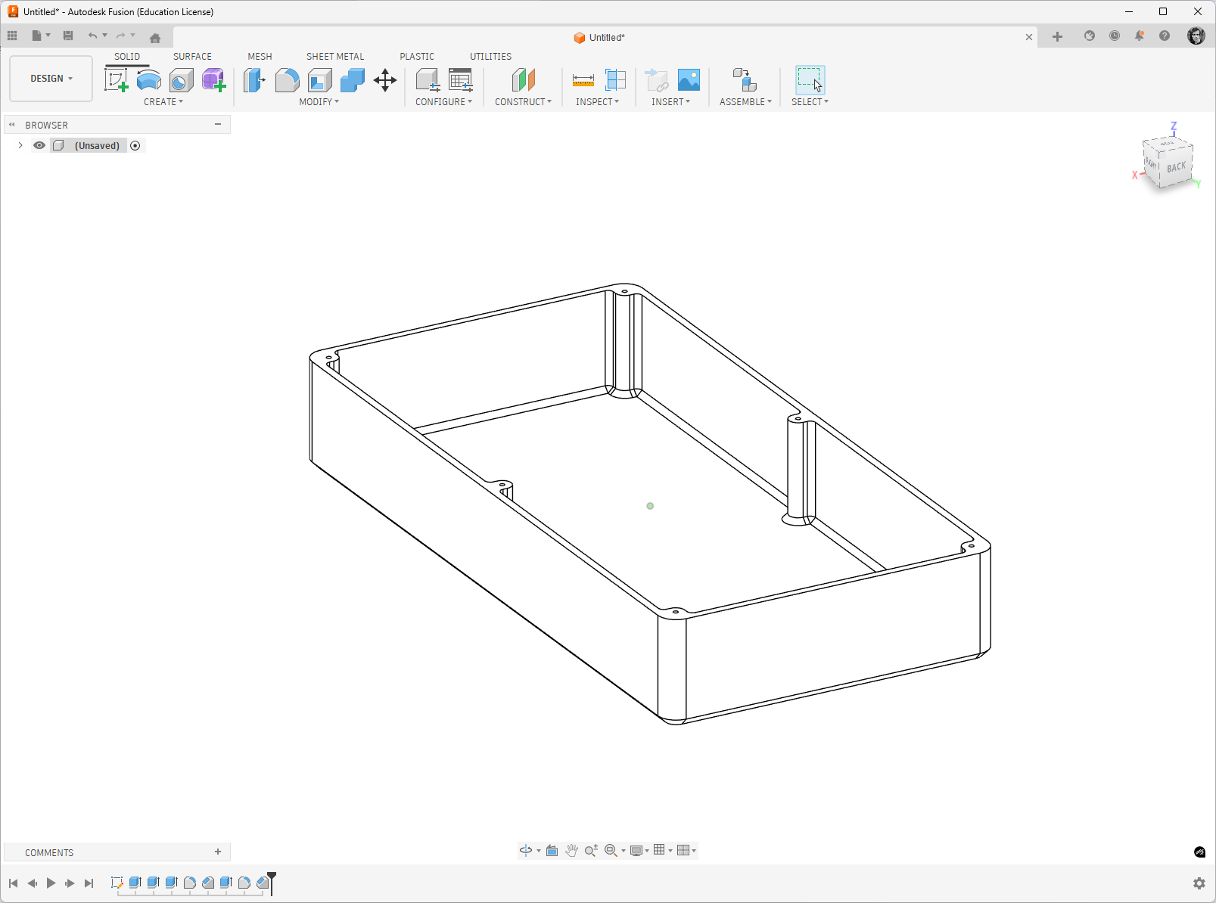The image size is (1216, 903).
Task: Open the DESIGN workspace dropdown
Action: tap(51, 79)
